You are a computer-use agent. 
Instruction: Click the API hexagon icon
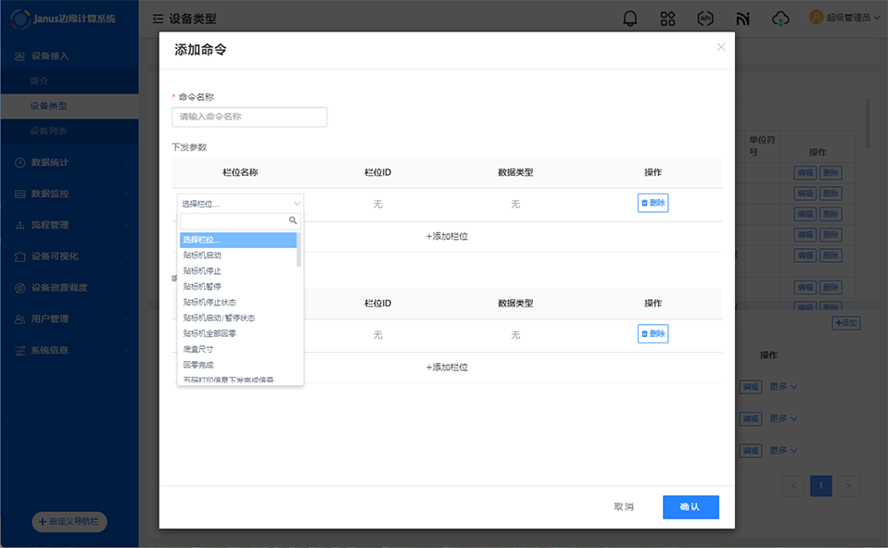(x=705, y=19)
